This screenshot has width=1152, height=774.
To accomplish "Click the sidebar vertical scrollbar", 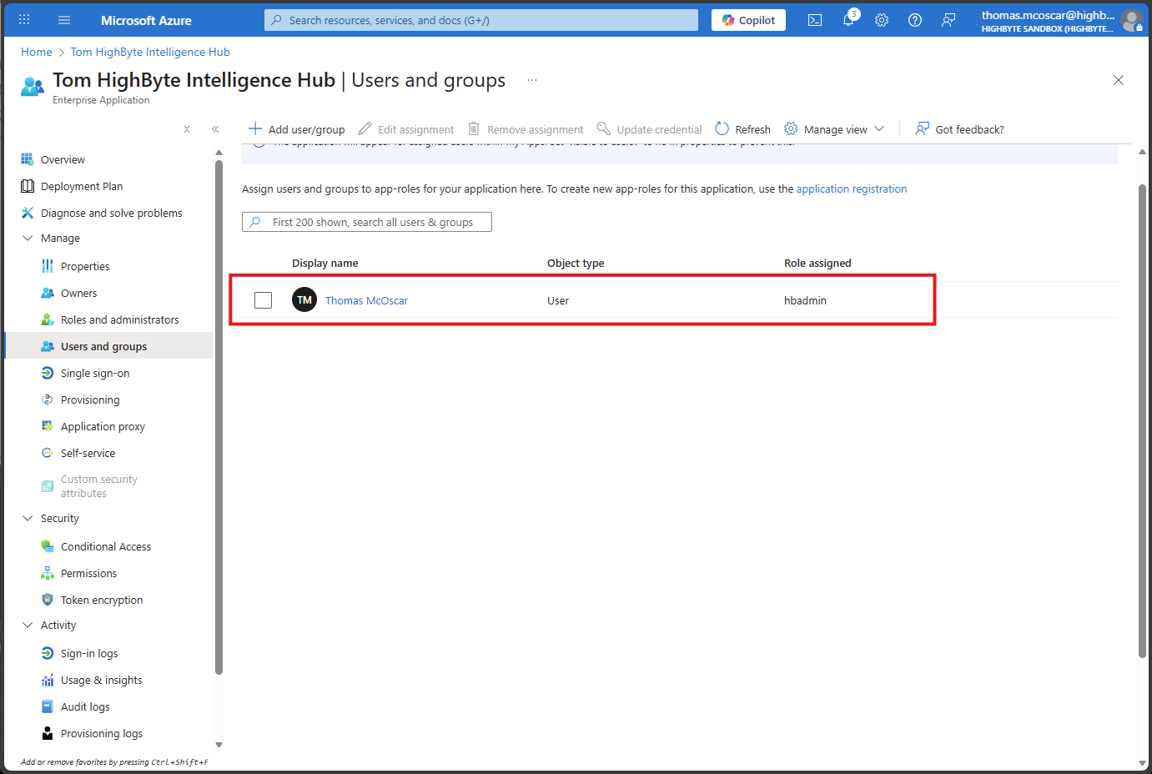I will pyautogui.click(x=219, y=417).
